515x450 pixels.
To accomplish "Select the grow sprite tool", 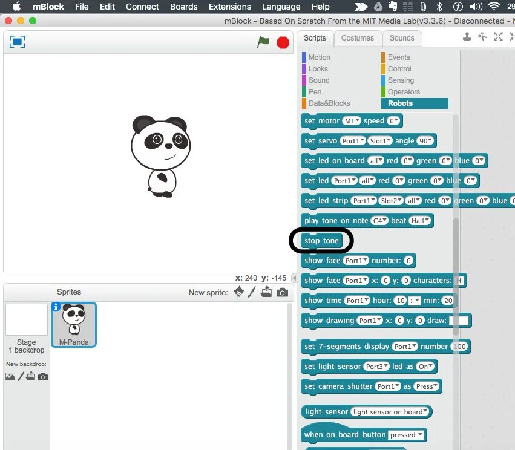I will click(x=498, y=37).
